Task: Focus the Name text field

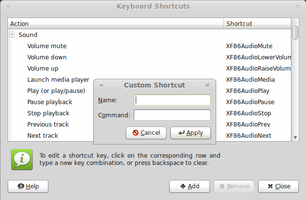Action: [172, 100]
